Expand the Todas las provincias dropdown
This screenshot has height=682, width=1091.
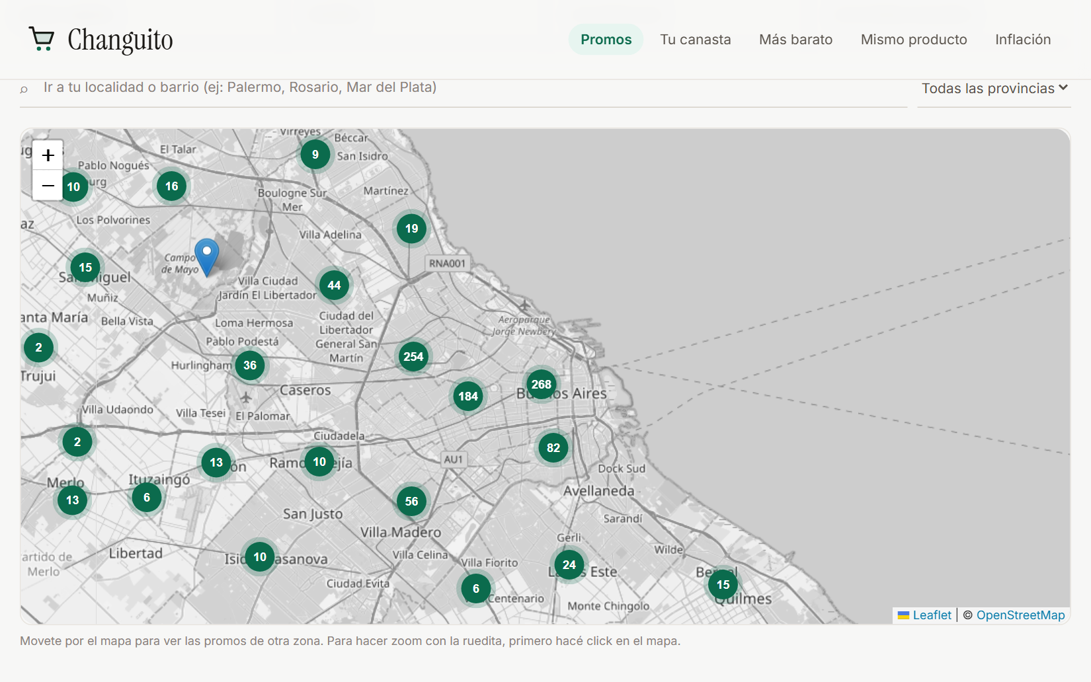click(x=994, y=89)
